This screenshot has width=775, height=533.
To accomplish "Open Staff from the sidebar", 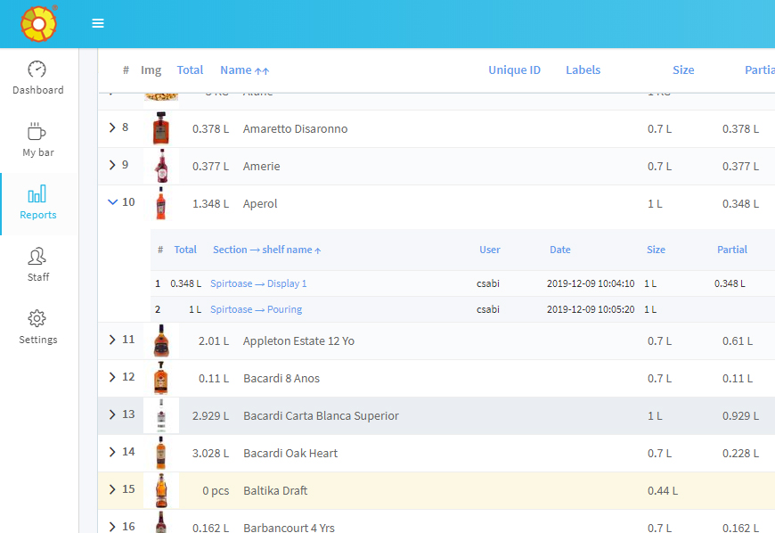I will coord(38,265).
